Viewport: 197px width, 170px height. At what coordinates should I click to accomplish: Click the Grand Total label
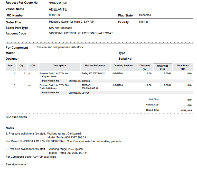point(153,110)
